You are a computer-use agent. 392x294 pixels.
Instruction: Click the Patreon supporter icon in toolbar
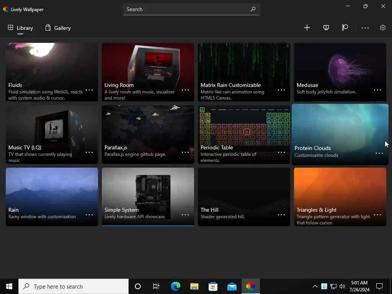point(345,28)
